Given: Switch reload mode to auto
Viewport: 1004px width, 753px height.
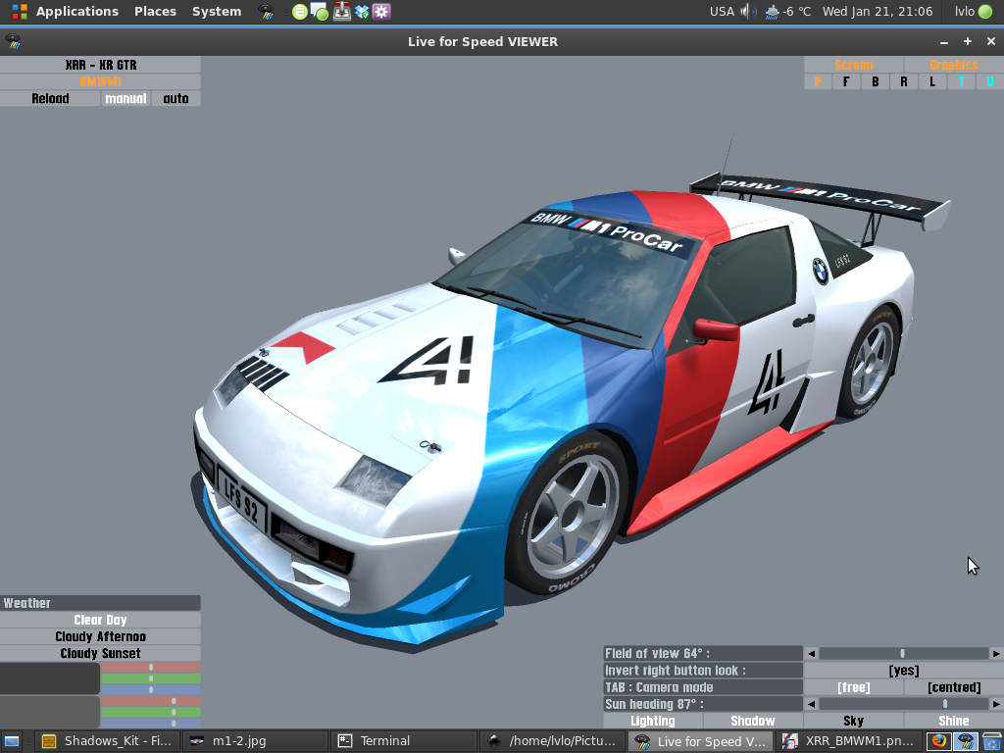Looking at the screenshot, I should tap(176, 99).
